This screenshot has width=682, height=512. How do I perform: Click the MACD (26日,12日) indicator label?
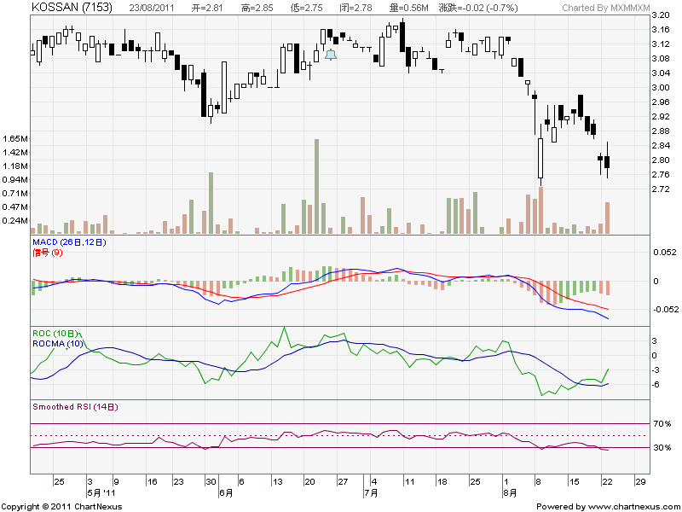coord(68,242)
